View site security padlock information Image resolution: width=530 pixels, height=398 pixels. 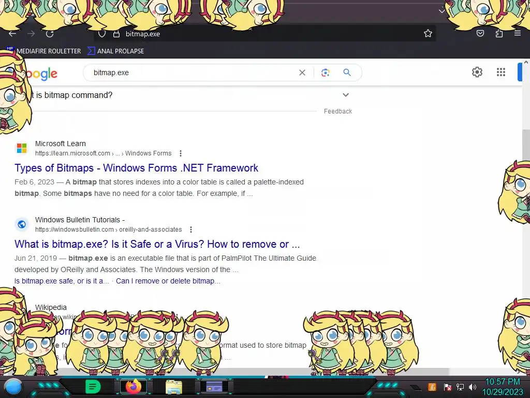[x=116, y=34]
